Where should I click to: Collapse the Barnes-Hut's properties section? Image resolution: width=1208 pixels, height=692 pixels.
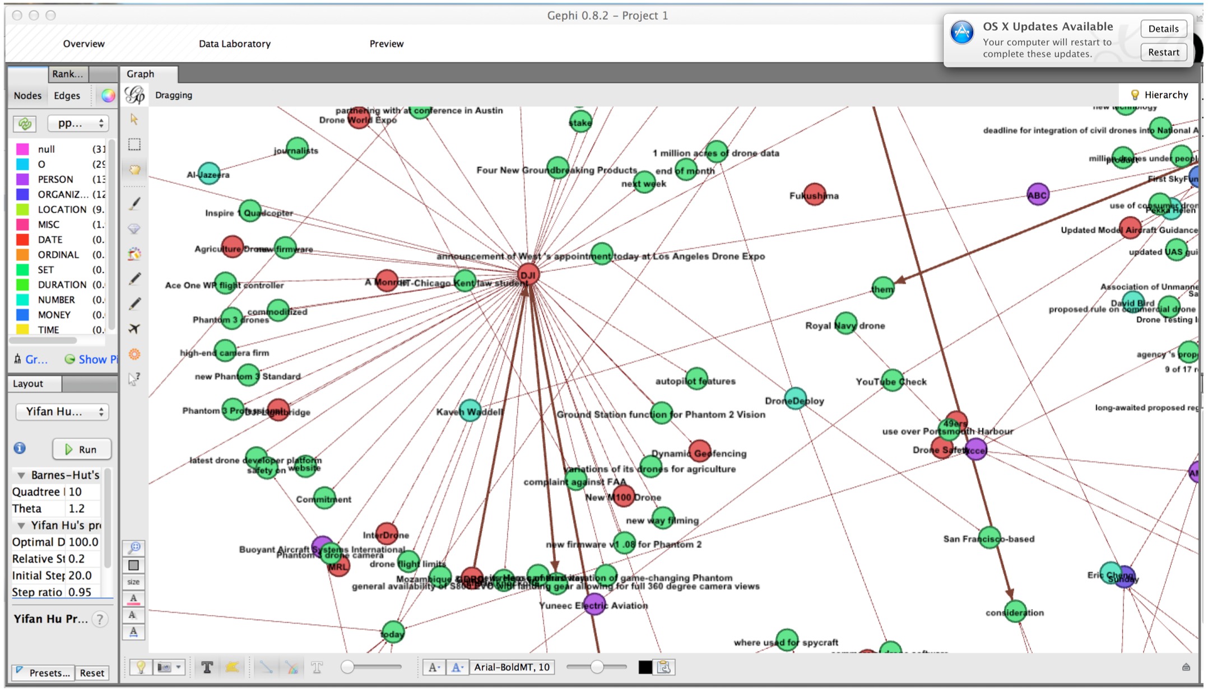(x=21, y=475)
